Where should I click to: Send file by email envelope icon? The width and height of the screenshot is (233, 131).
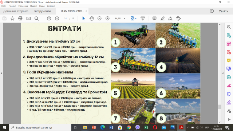pyautogui.click(x=28, y=19)
